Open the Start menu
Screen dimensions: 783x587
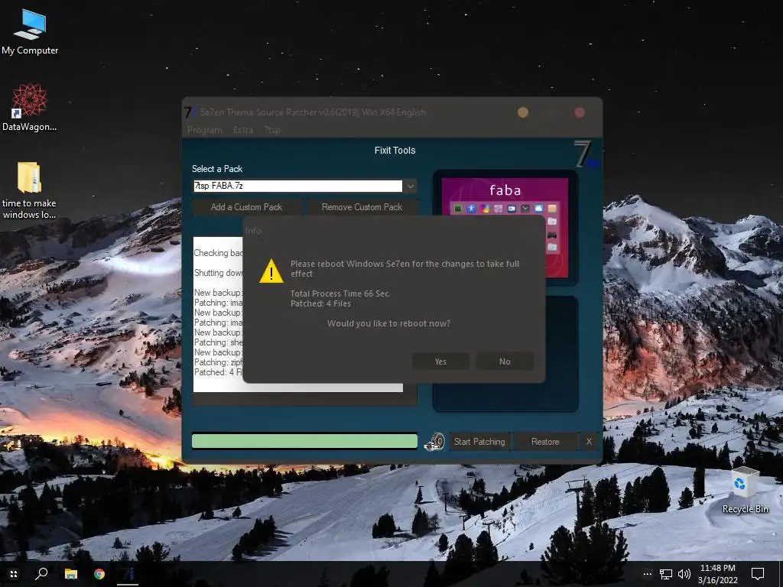click(14, 574)
